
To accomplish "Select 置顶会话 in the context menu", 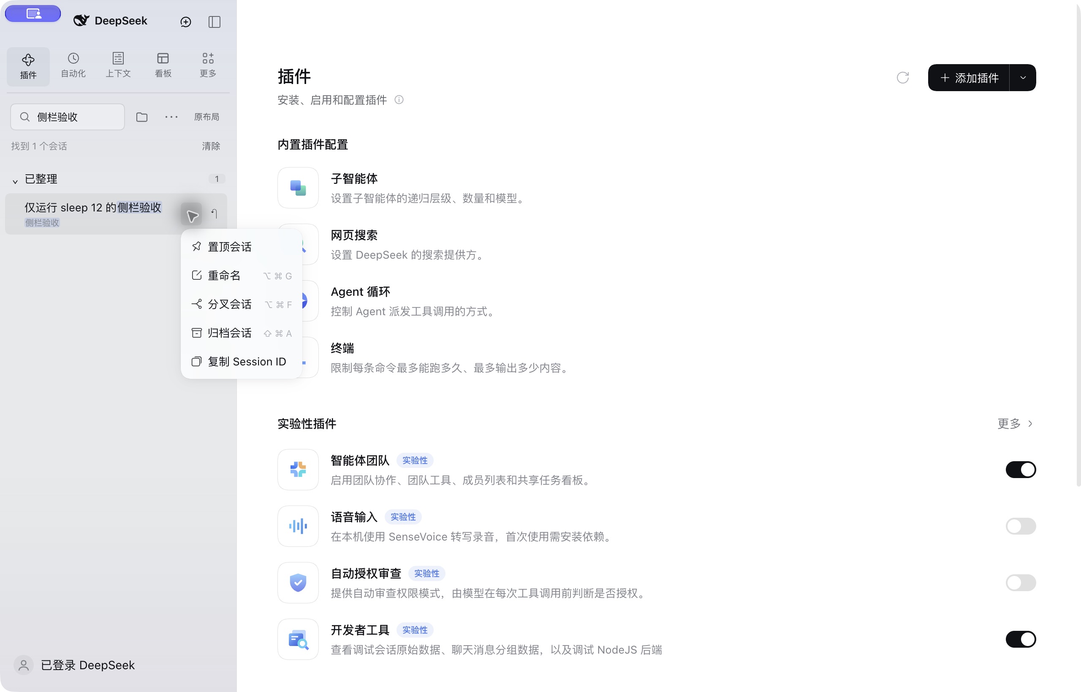I will coord(242,247).
